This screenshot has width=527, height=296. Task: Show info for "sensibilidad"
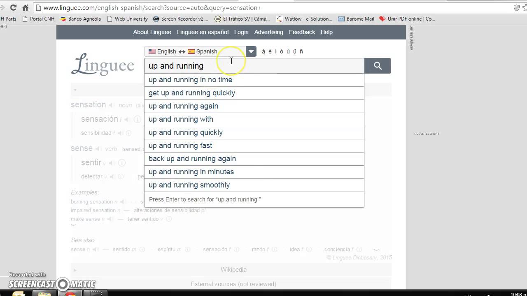128,133
